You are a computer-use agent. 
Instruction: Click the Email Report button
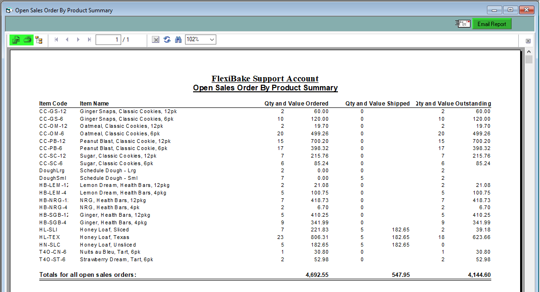point(491,24)
